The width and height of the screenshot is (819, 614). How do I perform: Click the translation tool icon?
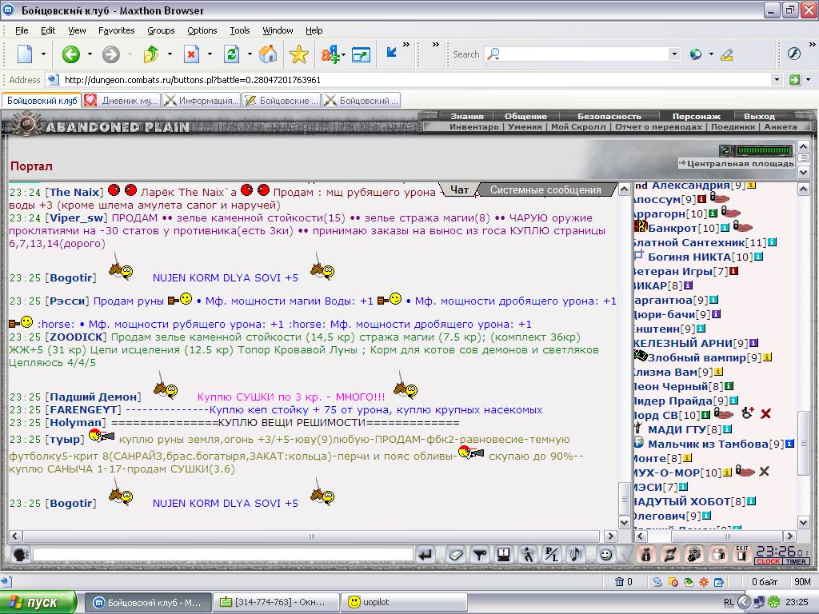[330, 54]
